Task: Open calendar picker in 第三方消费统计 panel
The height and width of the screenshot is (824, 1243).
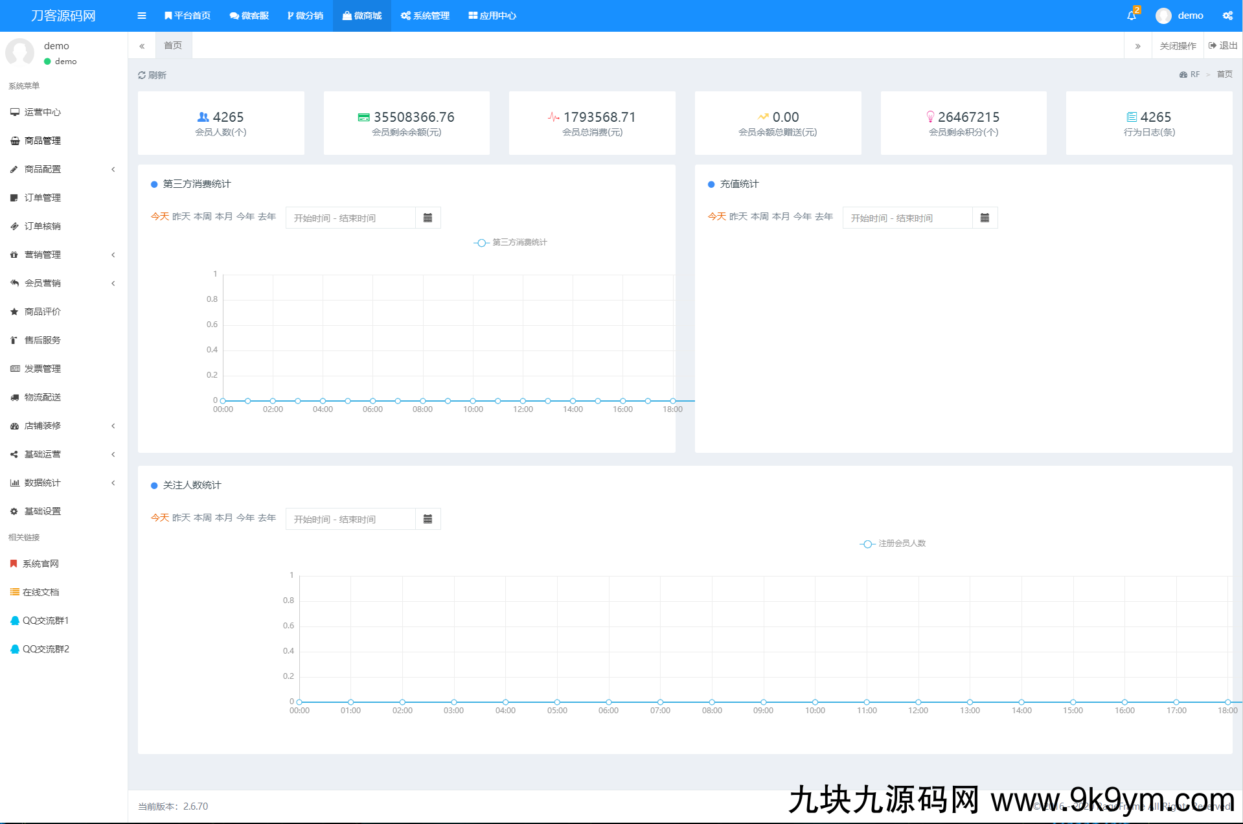Action: click(428, 218)
